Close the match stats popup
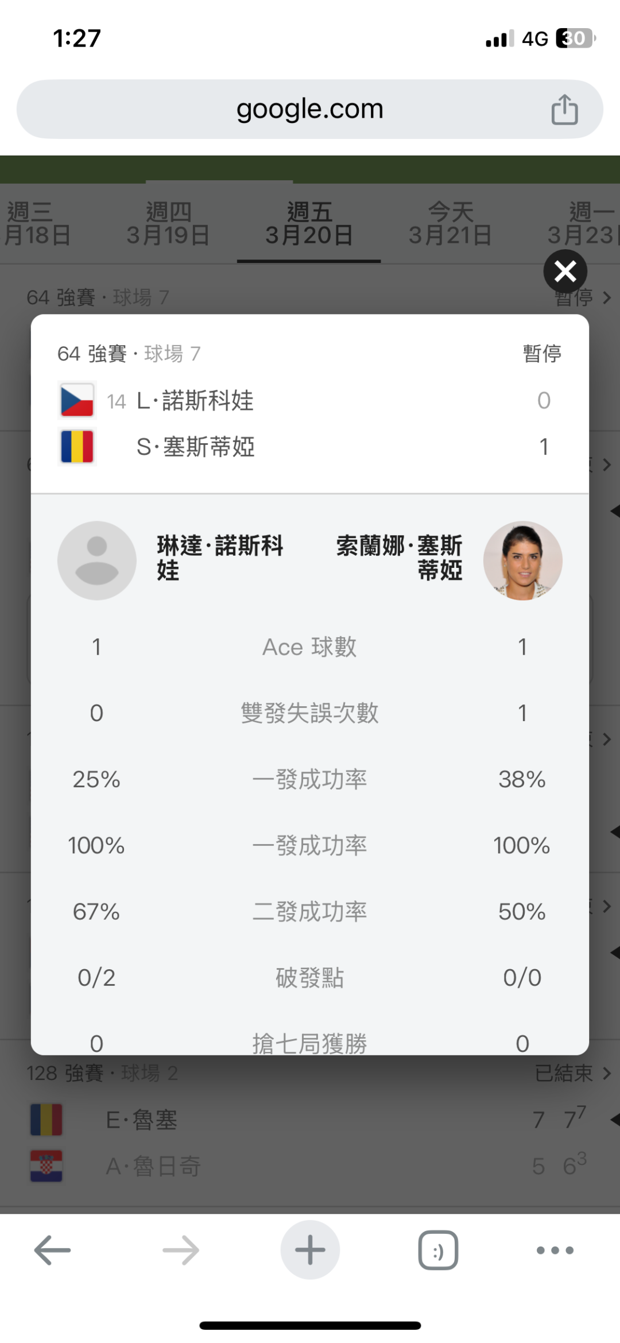The width and height of the screenshot is (620, 1343). (x=565, y=271)
